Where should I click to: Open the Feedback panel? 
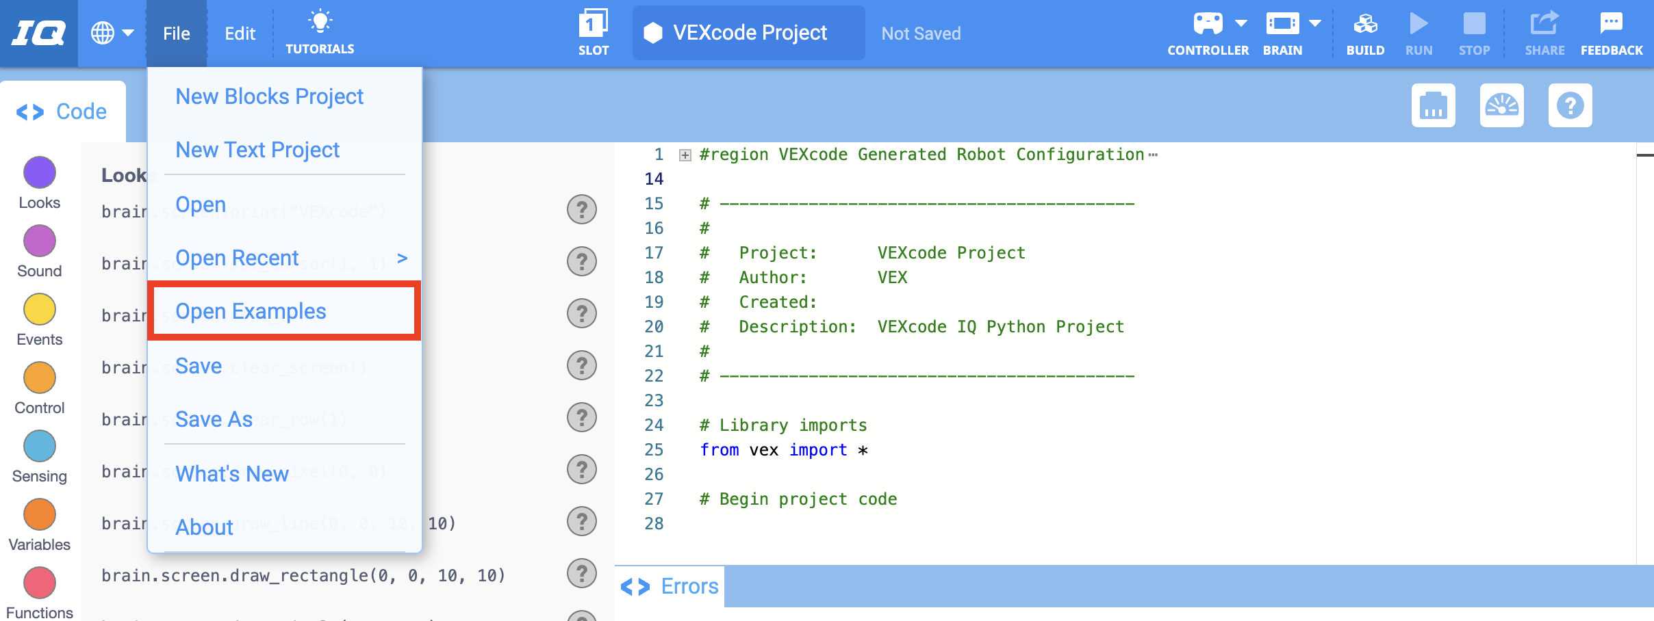pyautogui.click(x=1612, y=31)
